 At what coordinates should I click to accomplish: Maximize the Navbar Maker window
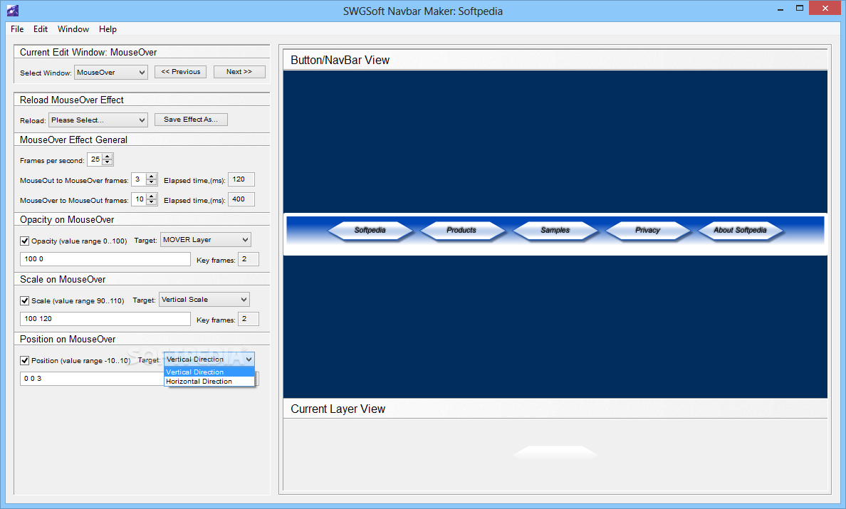800,9
